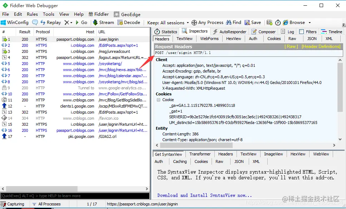This screenshot has height=209, width=346.
Task: Open the Edit menu
Action: coord(18,14)
